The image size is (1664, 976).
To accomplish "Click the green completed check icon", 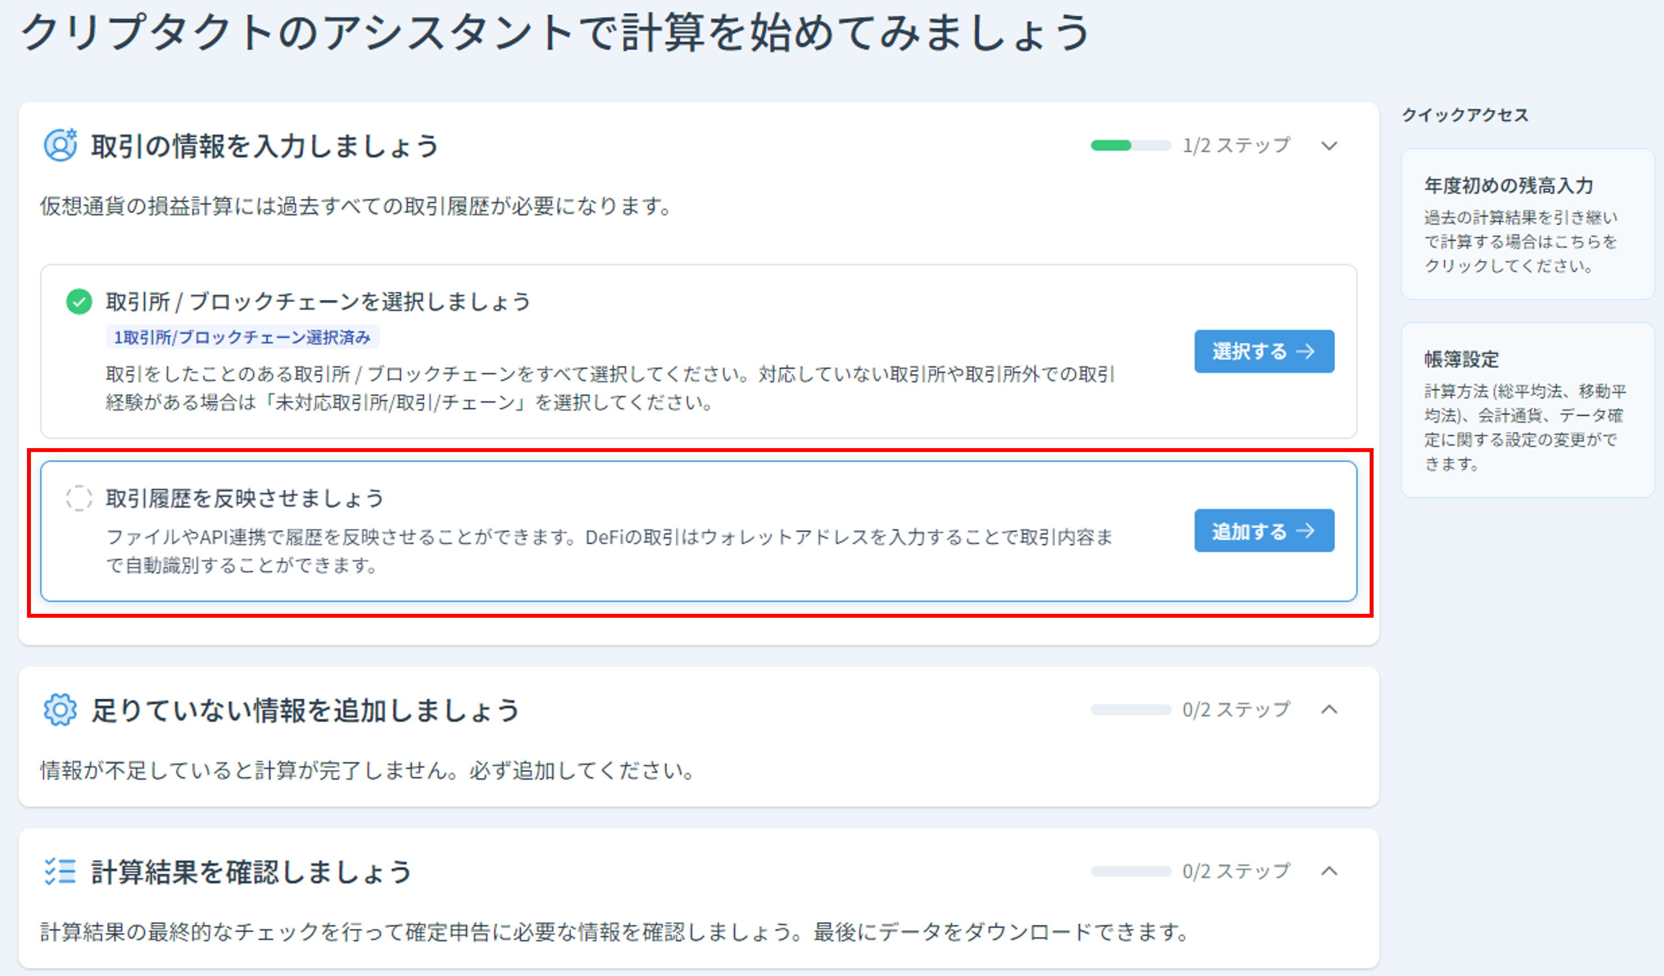I will [79, 302].
